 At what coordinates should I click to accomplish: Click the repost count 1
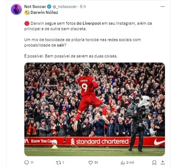pyautogui.click(x=63, y=163)
